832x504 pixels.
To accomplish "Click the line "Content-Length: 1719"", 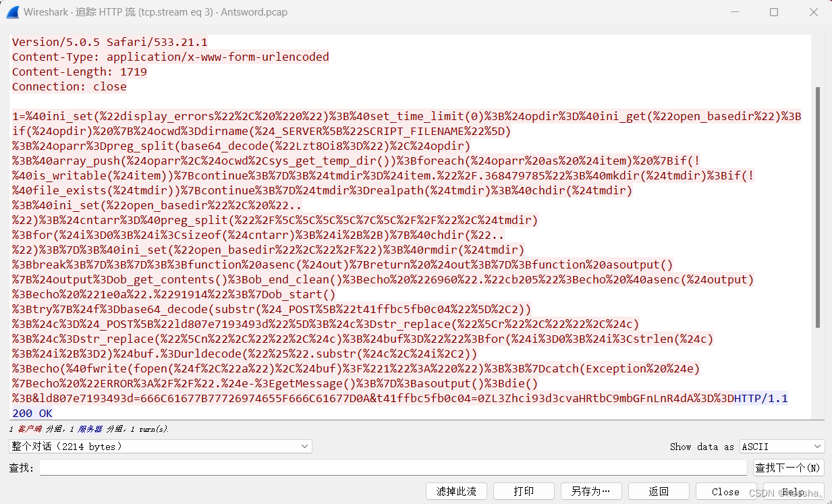I will 80,72.
